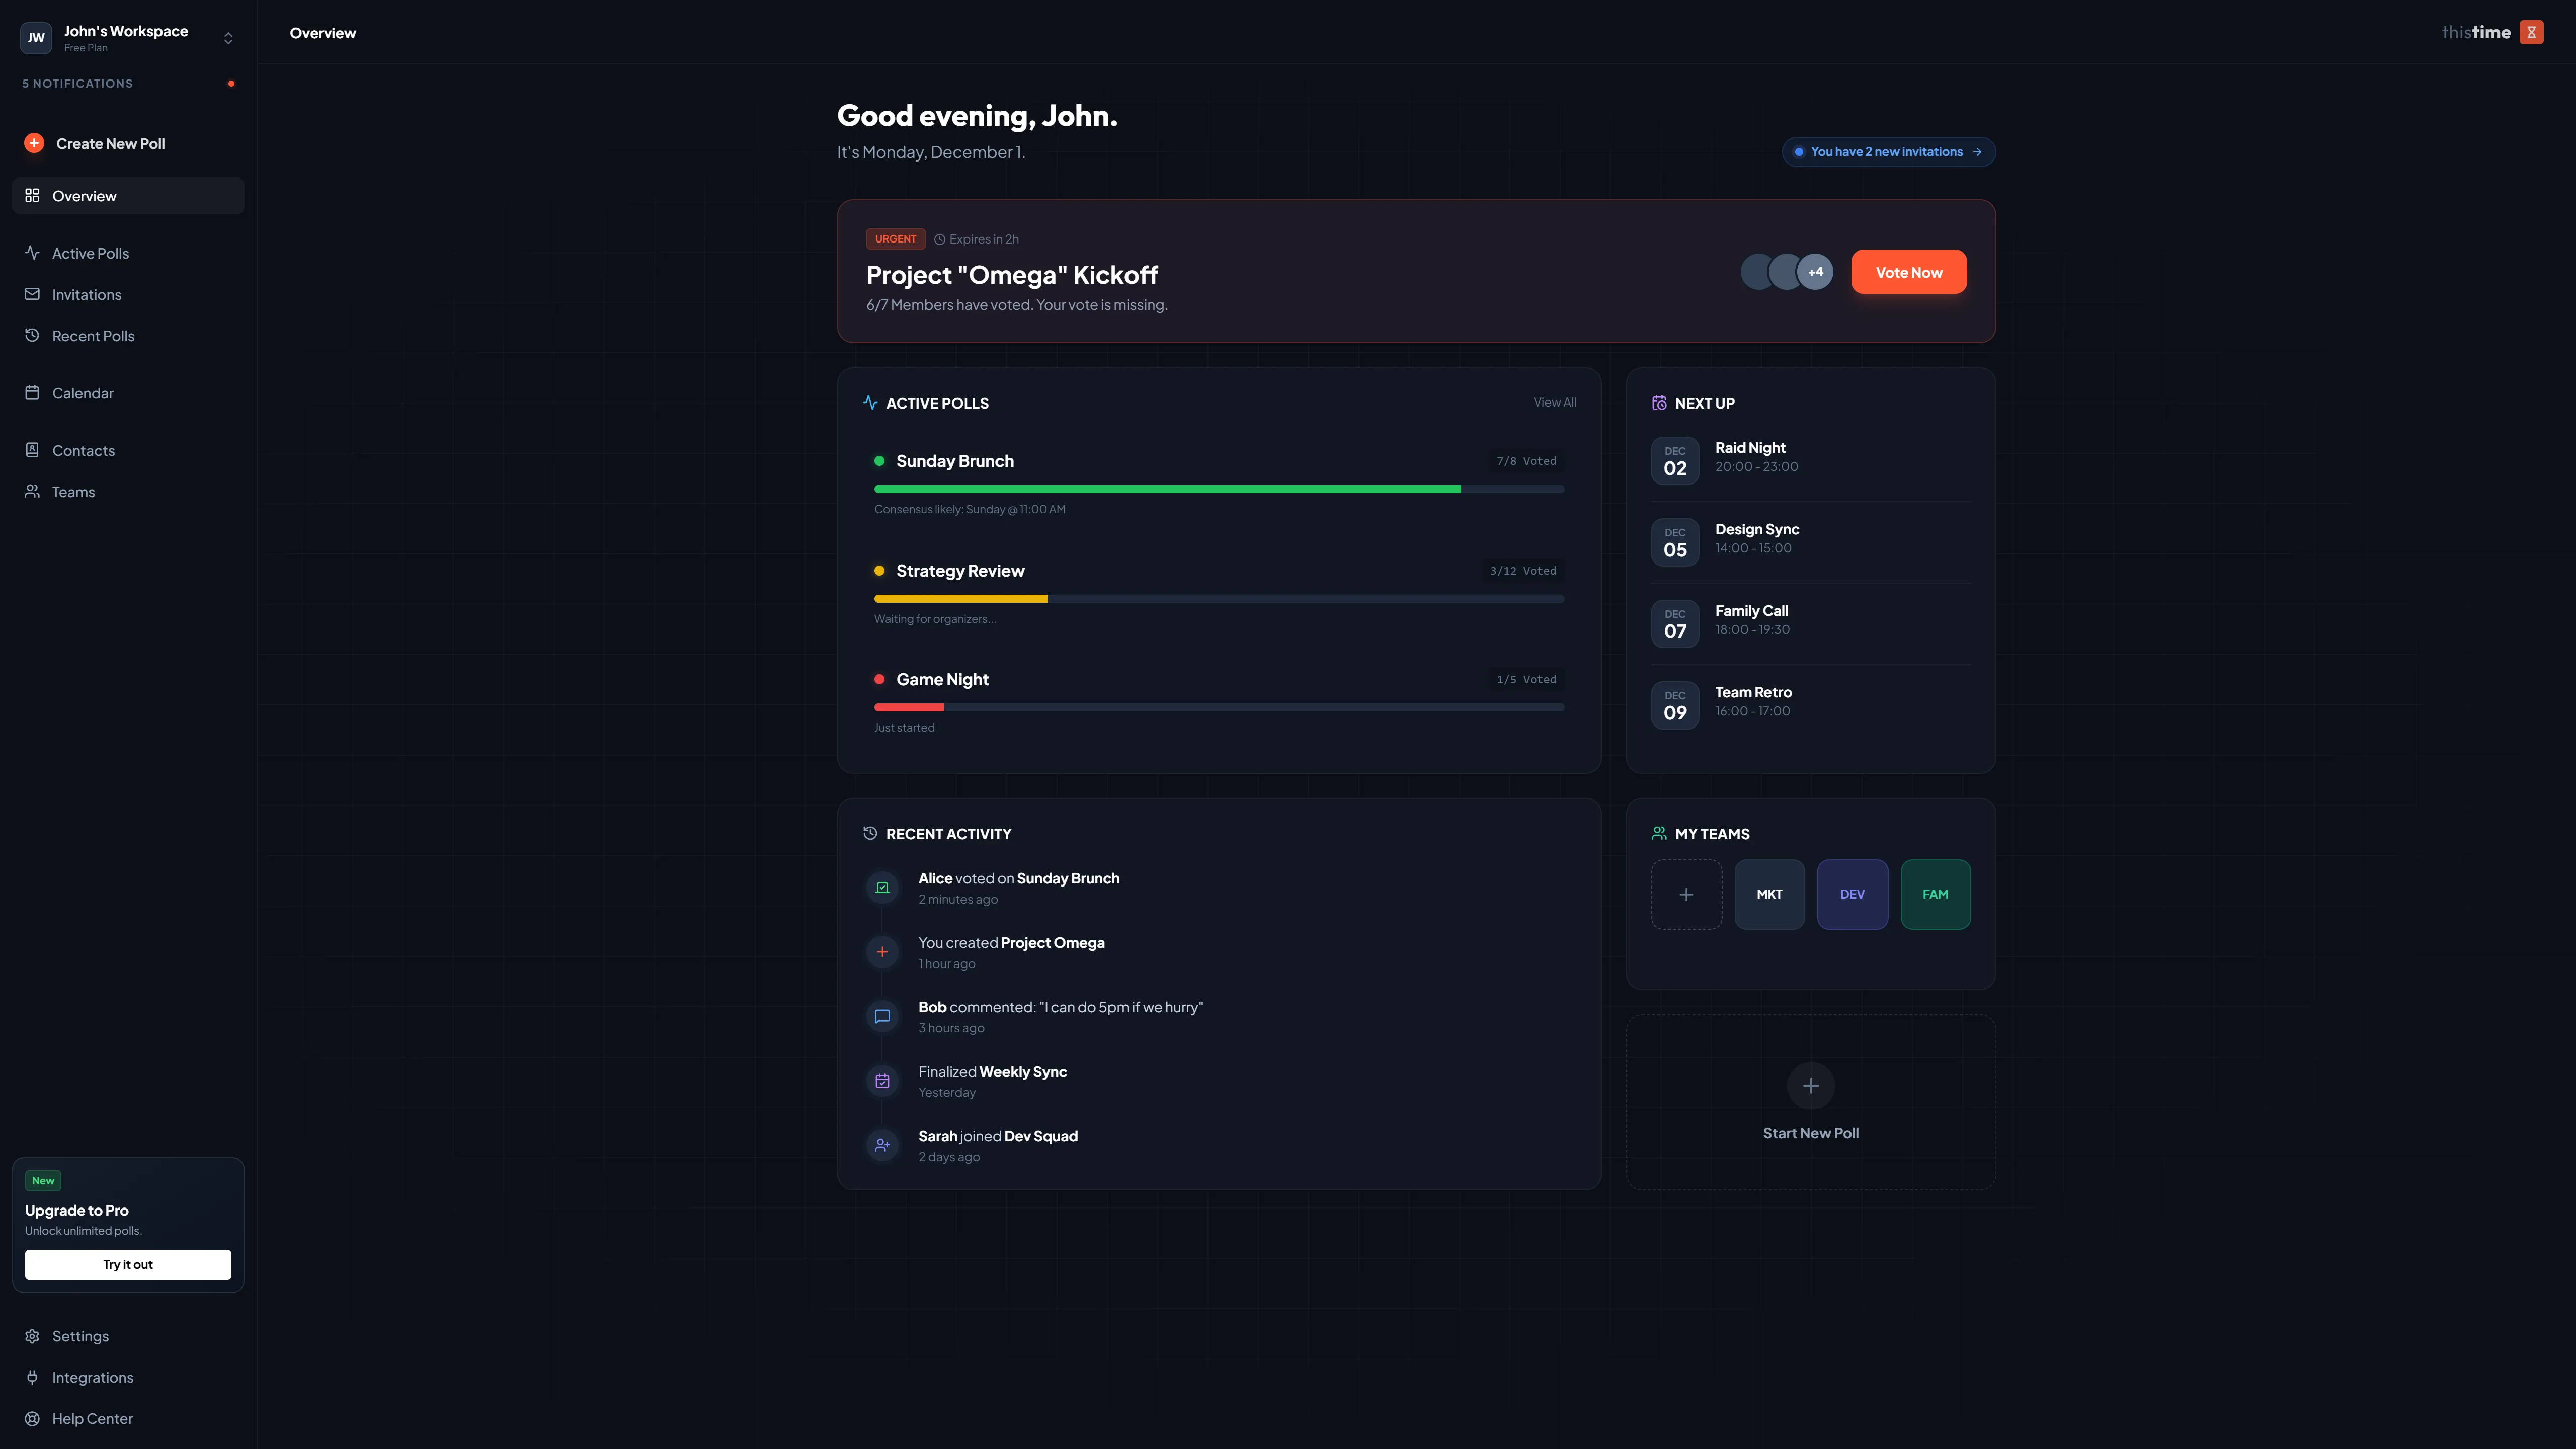
Task: Click the Calendar icon in the sidebar
Action: pyautogui.click(x=32, y=393)
